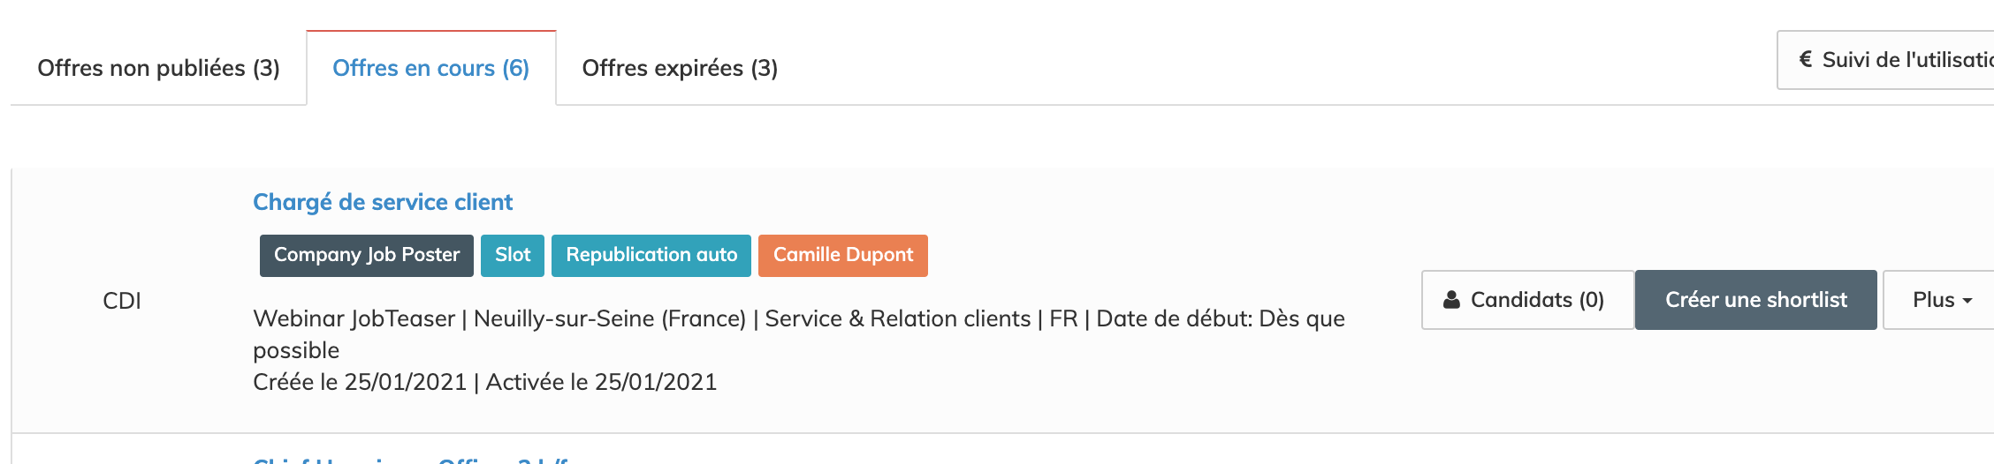
Task: Open Suivi de l'utilisation tracking
Action: click(x=1900, y=59)
